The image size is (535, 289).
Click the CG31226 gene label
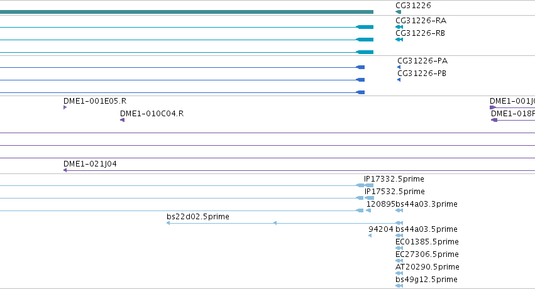pyautogui.click(x=413, y=6)
